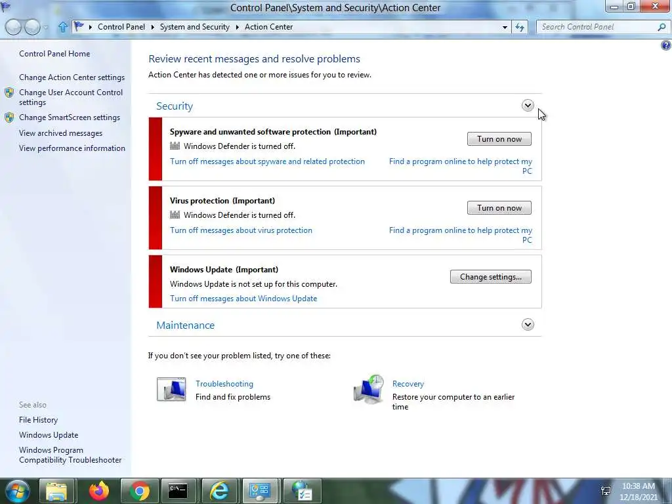Launch Firefox from the taskbar
Viewport: 672px width, 504px height.
(99, 491)
